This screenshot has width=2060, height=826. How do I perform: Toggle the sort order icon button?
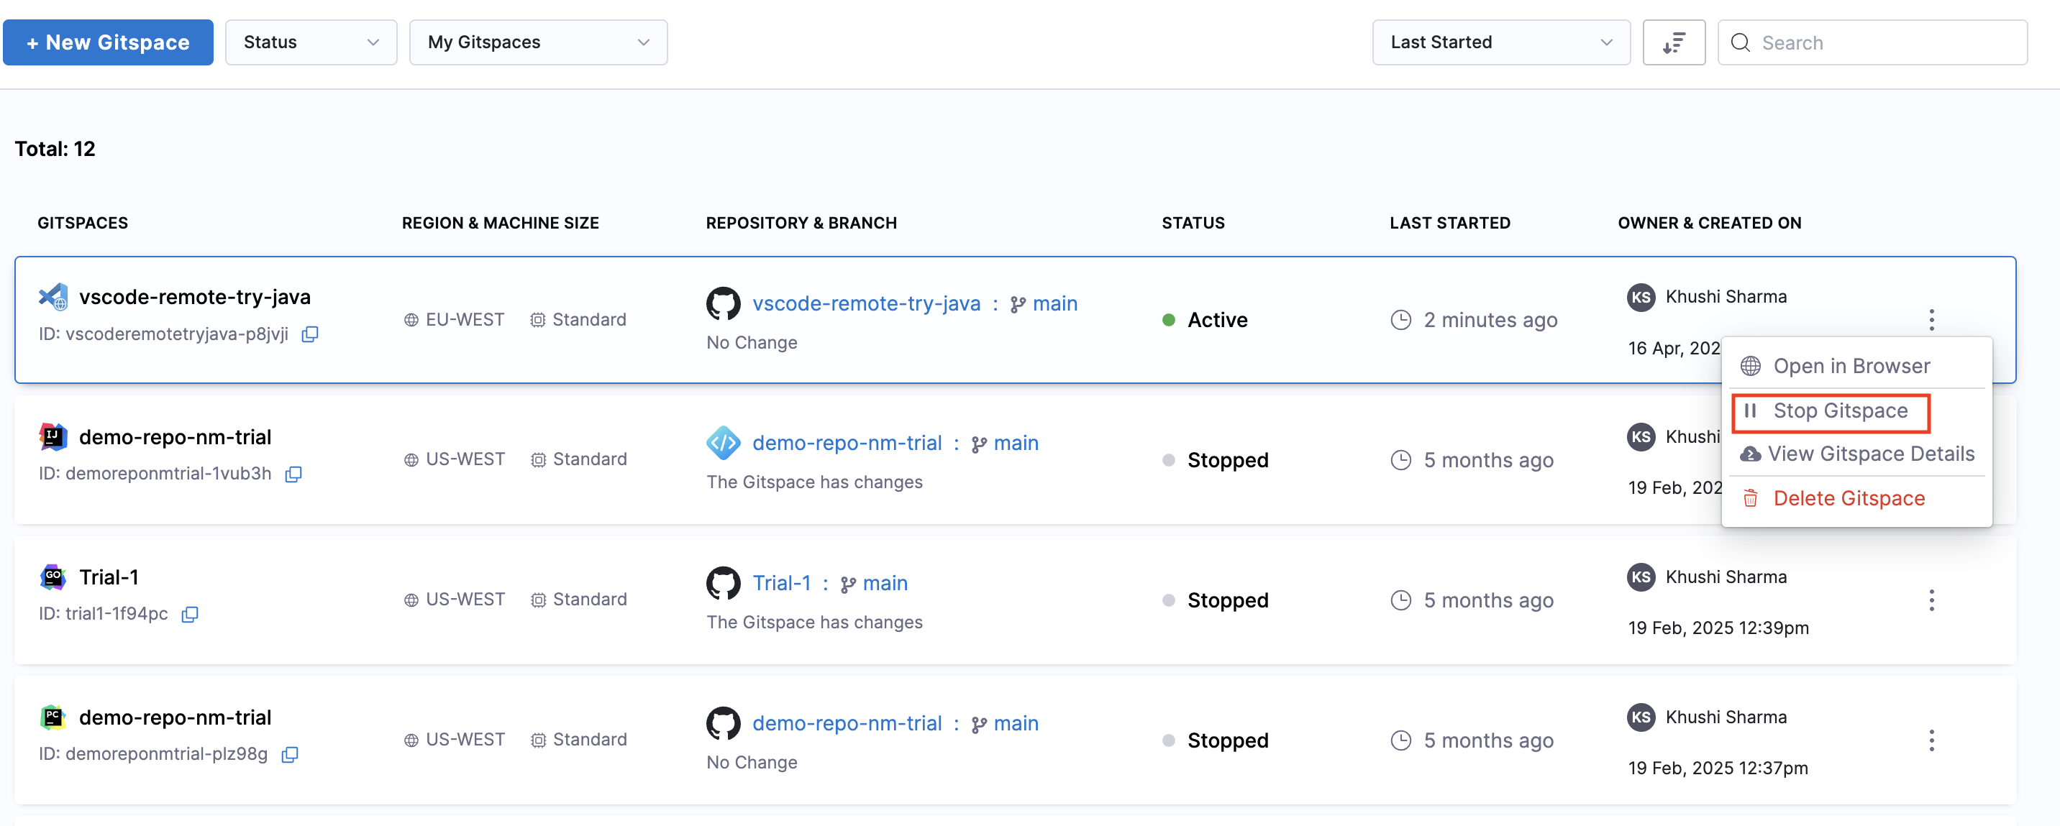pyautogui.click(x=1673, y=42)
